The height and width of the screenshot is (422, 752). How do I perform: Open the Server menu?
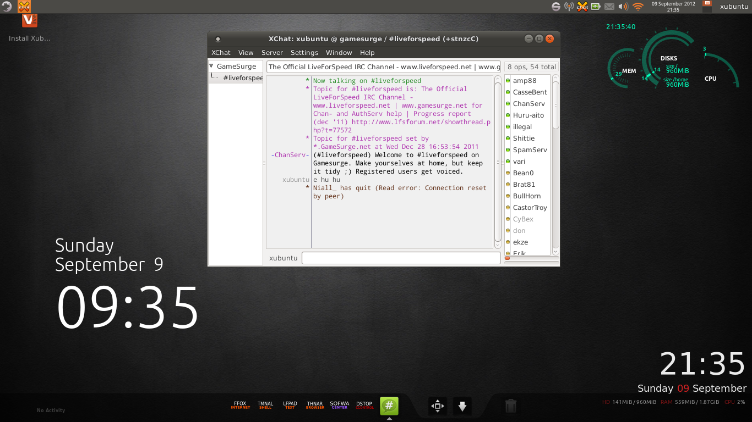point(272,53)
